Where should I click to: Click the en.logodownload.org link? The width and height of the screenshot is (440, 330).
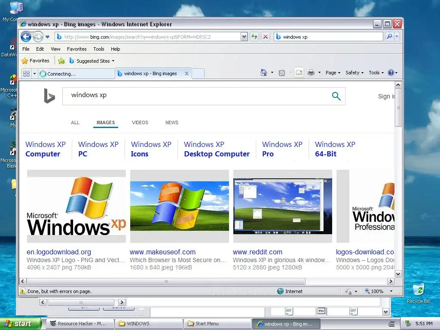(x=58, y=252)
